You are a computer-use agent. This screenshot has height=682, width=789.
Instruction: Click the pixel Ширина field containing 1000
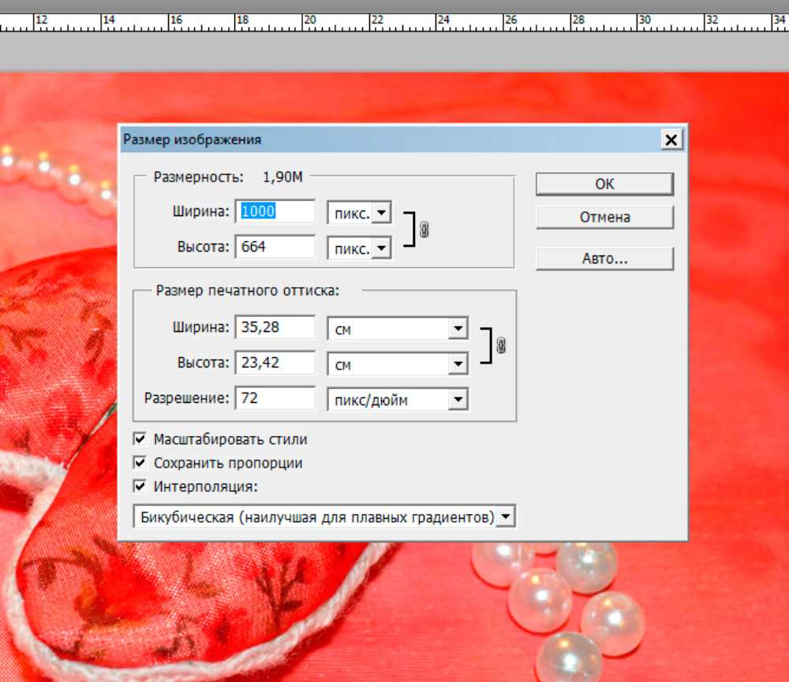275,211
